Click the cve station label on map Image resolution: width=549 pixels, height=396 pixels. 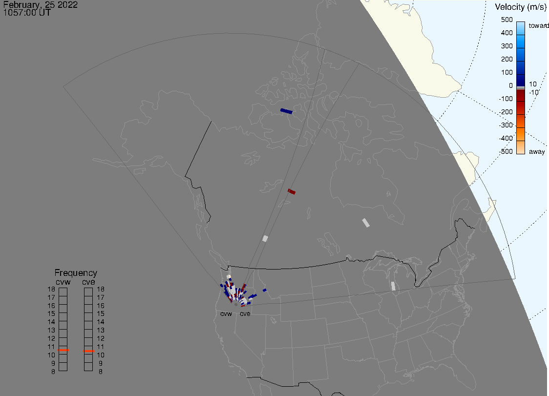(x=245, y=313)
